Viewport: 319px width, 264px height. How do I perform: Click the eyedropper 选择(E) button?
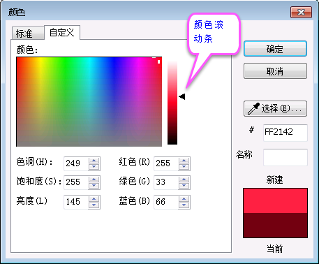[x=275, y=108]
